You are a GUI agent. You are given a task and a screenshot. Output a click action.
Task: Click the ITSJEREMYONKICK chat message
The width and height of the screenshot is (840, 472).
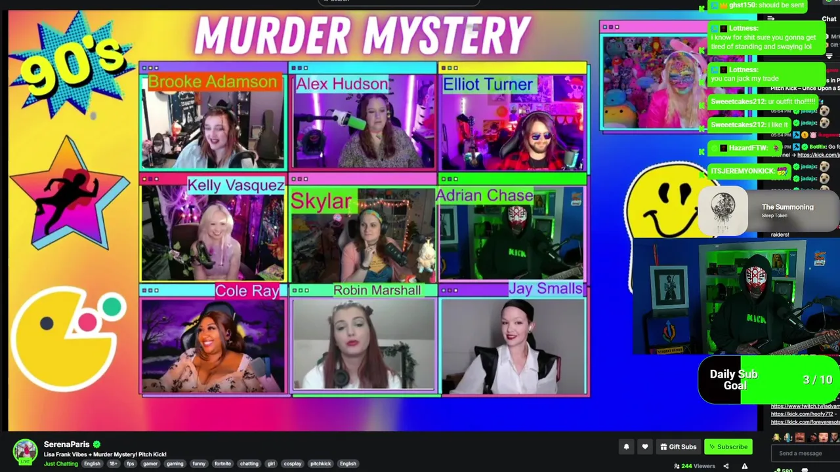click(748, 171)
